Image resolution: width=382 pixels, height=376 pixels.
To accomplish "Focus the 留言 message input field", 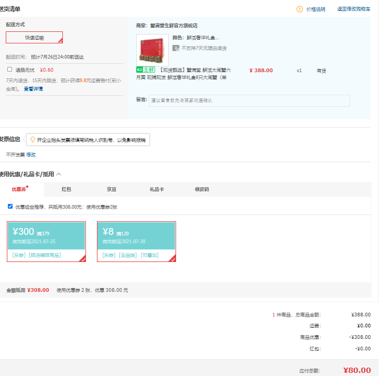I will [249, 100].
